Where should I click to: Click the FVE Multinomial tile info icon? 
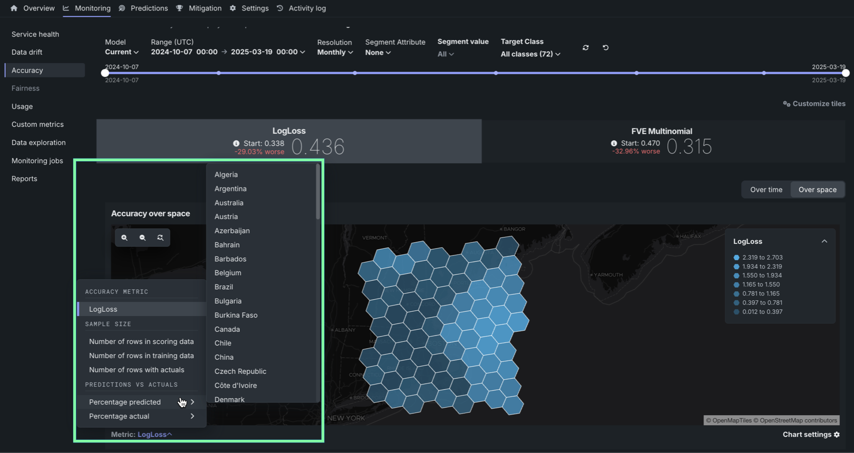[x=614, y=143]
